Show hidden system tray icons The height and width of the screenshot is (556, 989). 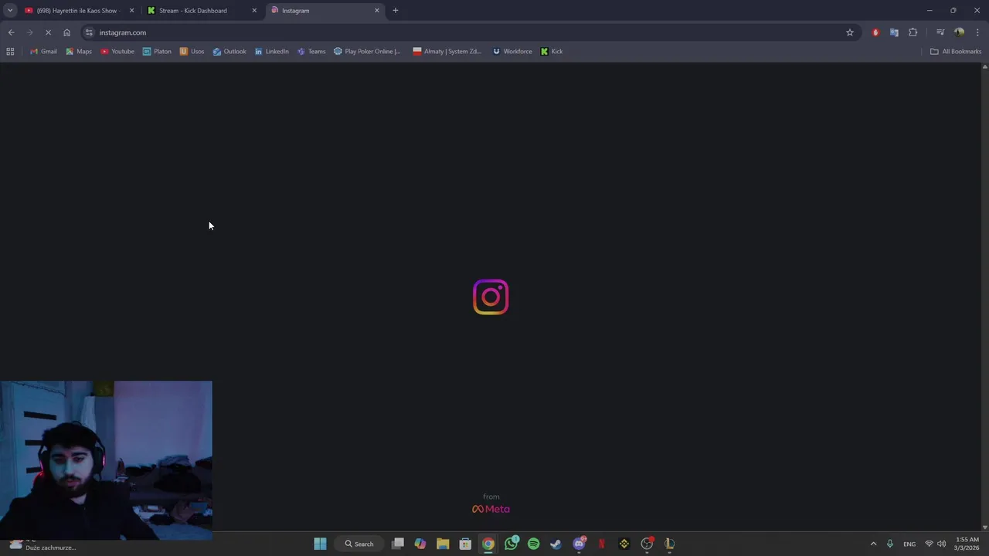(x=873, y=544)
